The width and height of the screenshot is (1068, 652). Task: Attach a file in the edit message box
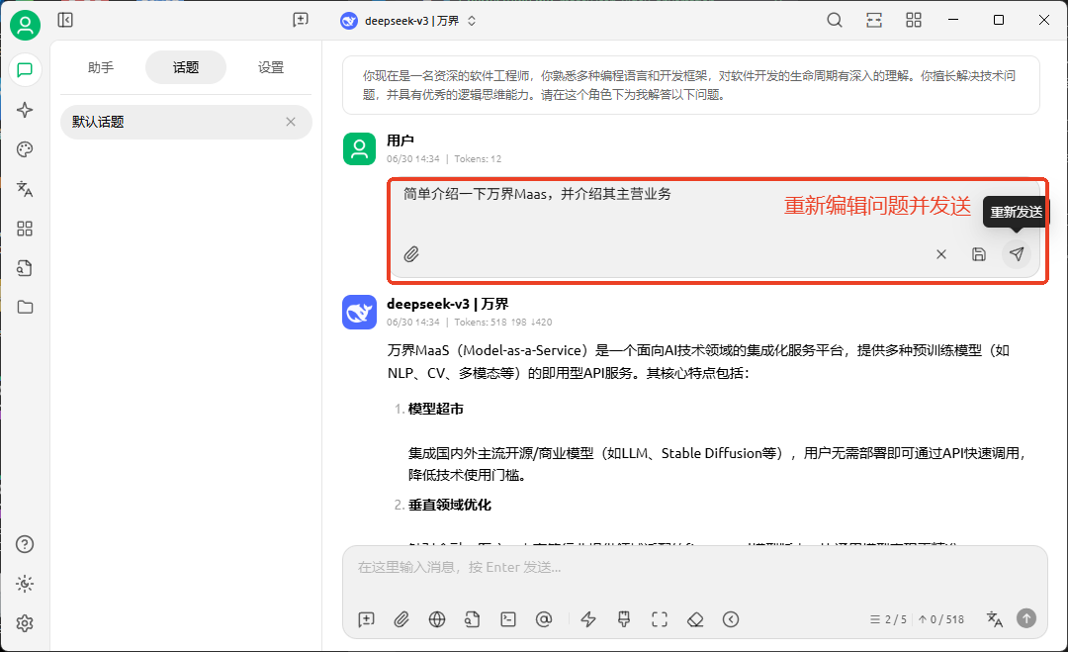click(411, 254)
